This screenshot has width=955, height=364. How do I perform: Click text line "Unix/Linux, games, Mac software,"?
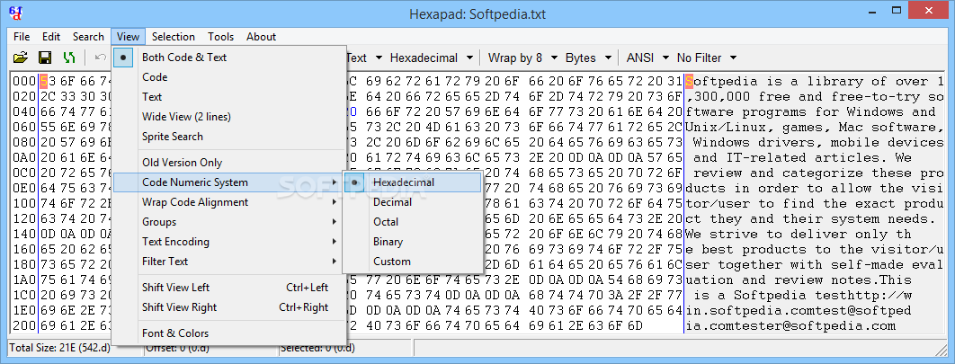(815, 128)
